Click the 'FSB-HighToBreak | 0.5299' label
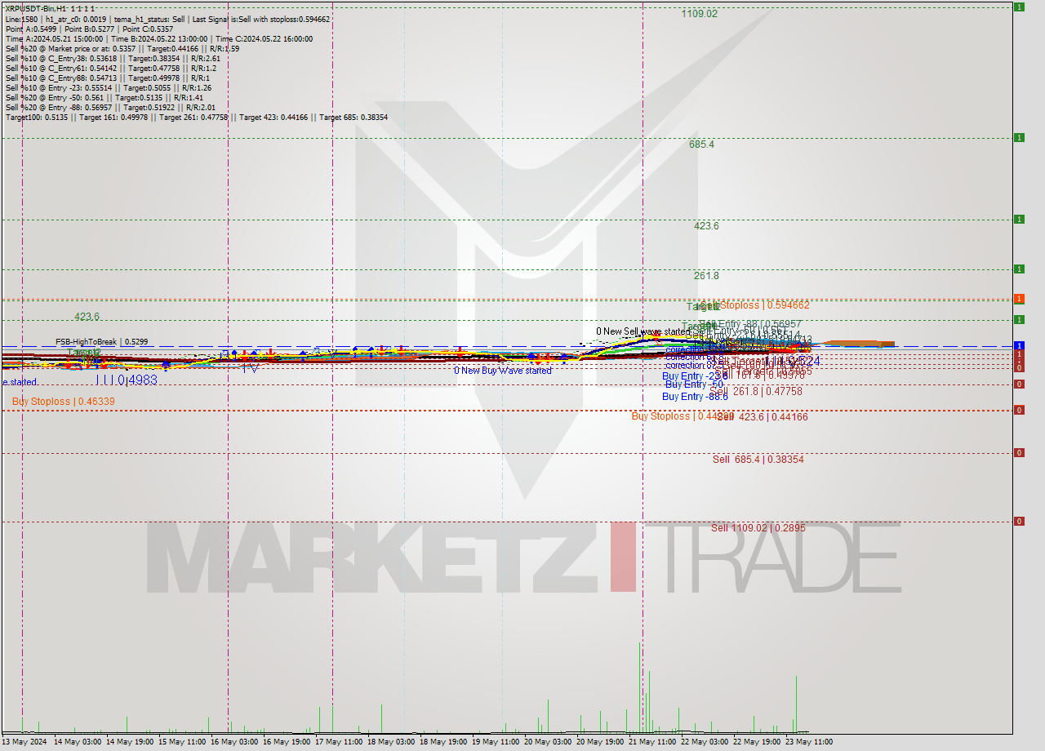Image resolution: width=1045 pixels, height=751 pixels. [x=101, y=341]
